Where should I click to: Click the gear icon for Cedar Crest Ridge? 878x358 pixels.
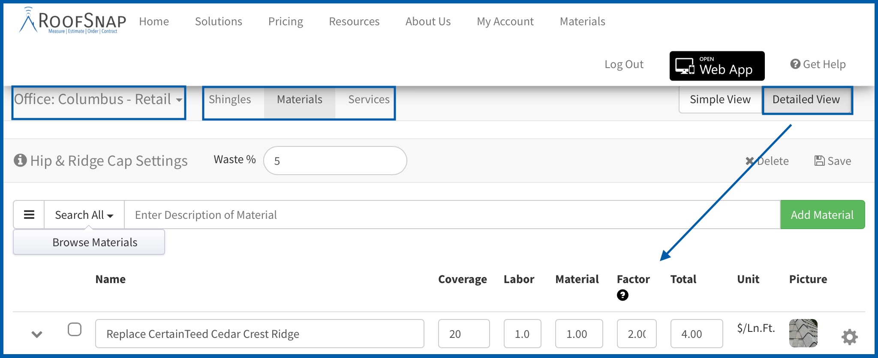(x=849, y=337)
